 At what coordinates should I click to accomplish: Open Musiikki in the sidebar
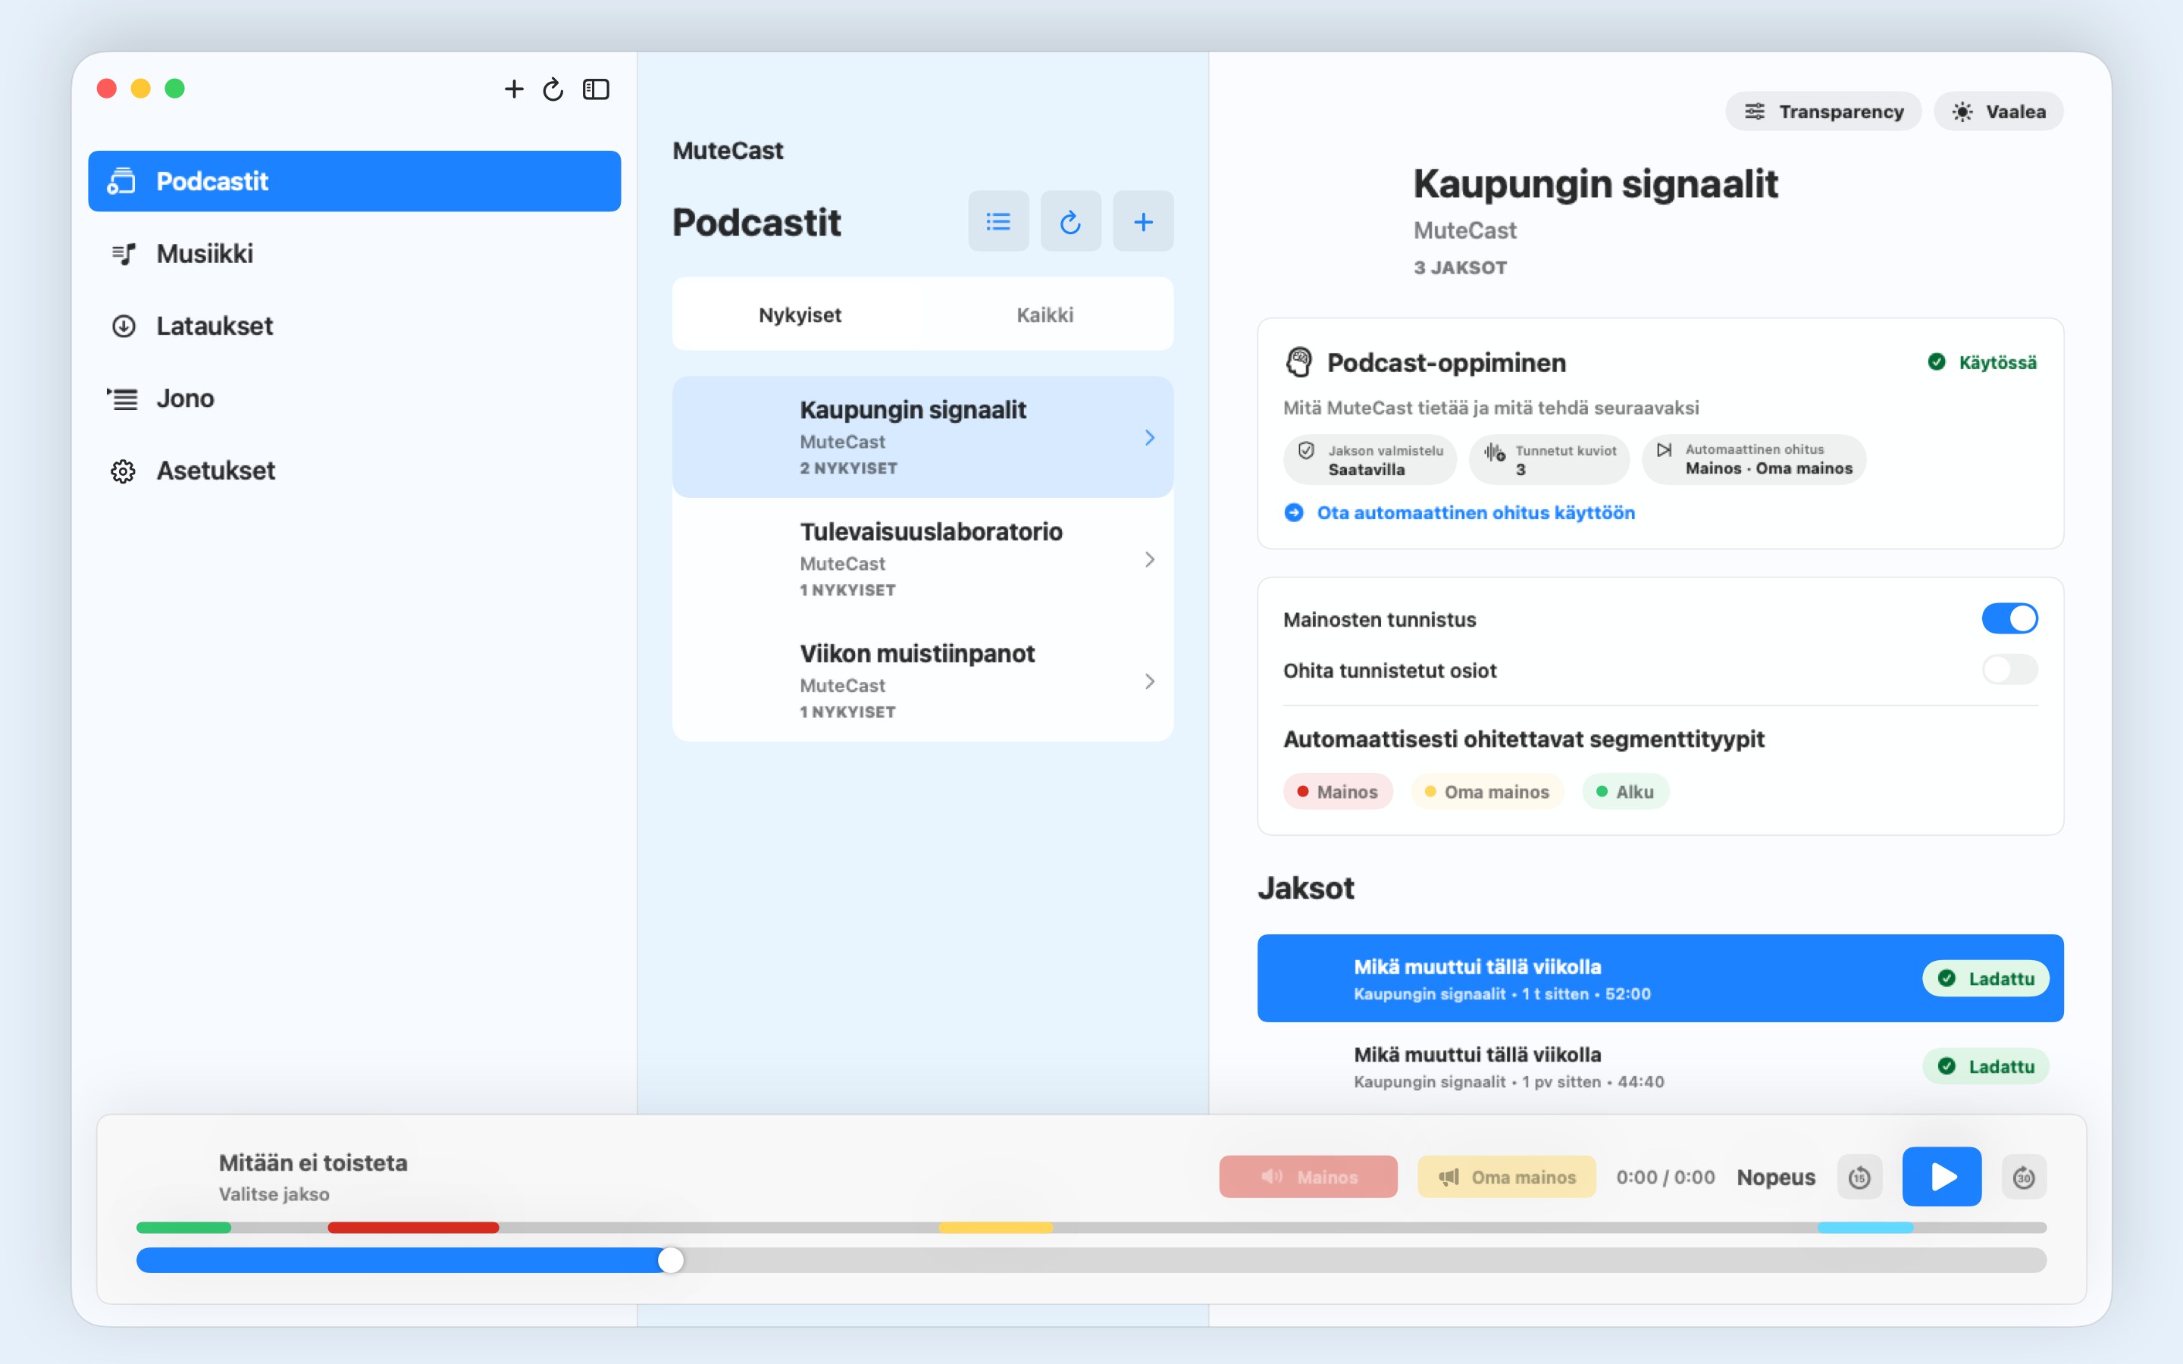click(x=355, y=254)
